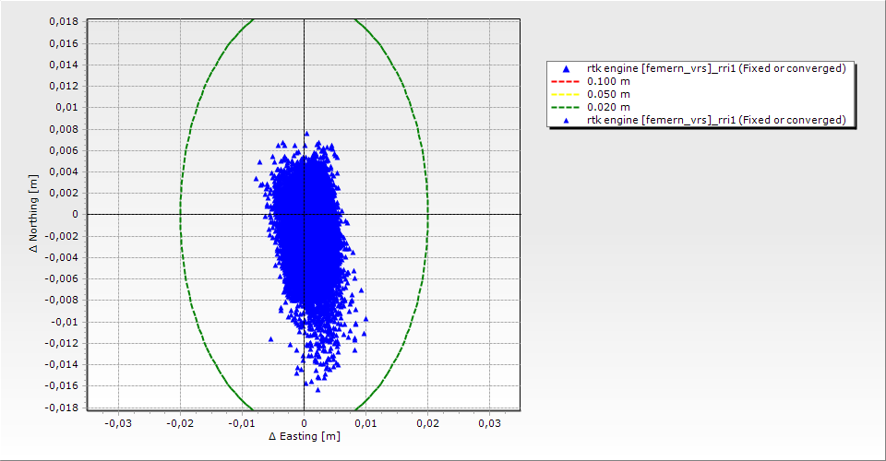Click the Δ Northing [m] axis title
Image resolution: width=886 pixels, height=461 pixels.
tap(34, 214)
